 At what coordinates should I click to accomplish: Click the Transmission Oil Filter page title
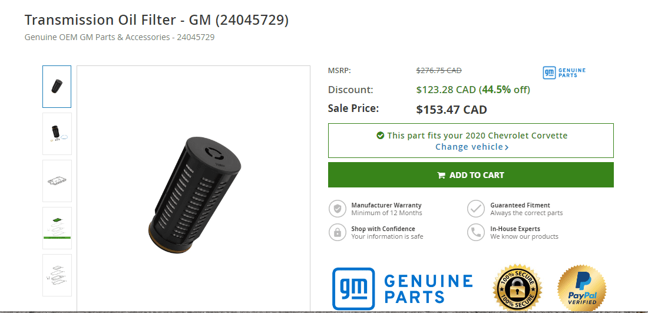(x=157, y=20)
